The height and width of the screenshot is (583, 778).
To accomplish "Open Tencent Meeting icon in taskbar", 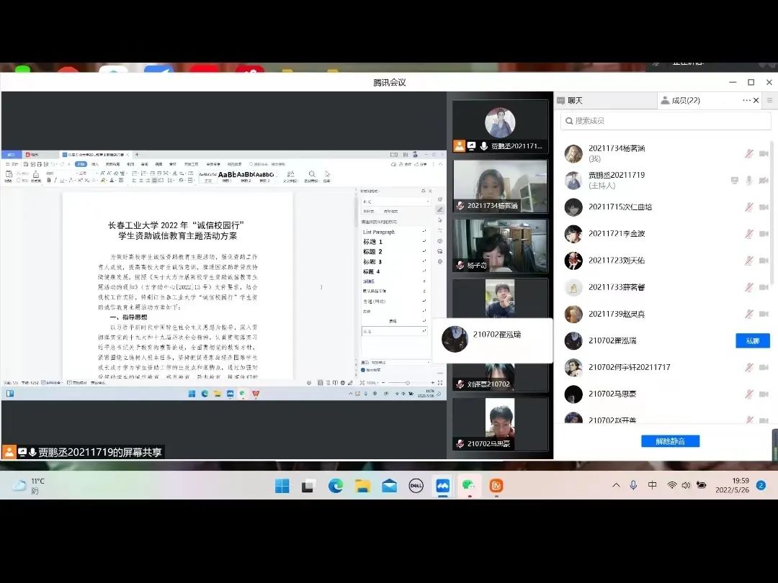I will pyautogui.click(x=442, y=486).
